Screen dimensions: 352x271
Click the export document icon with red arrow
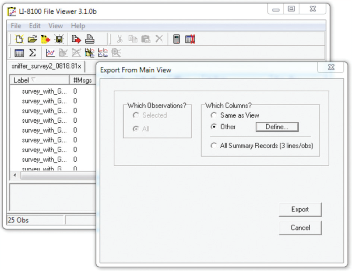click(x=76, y=39)
